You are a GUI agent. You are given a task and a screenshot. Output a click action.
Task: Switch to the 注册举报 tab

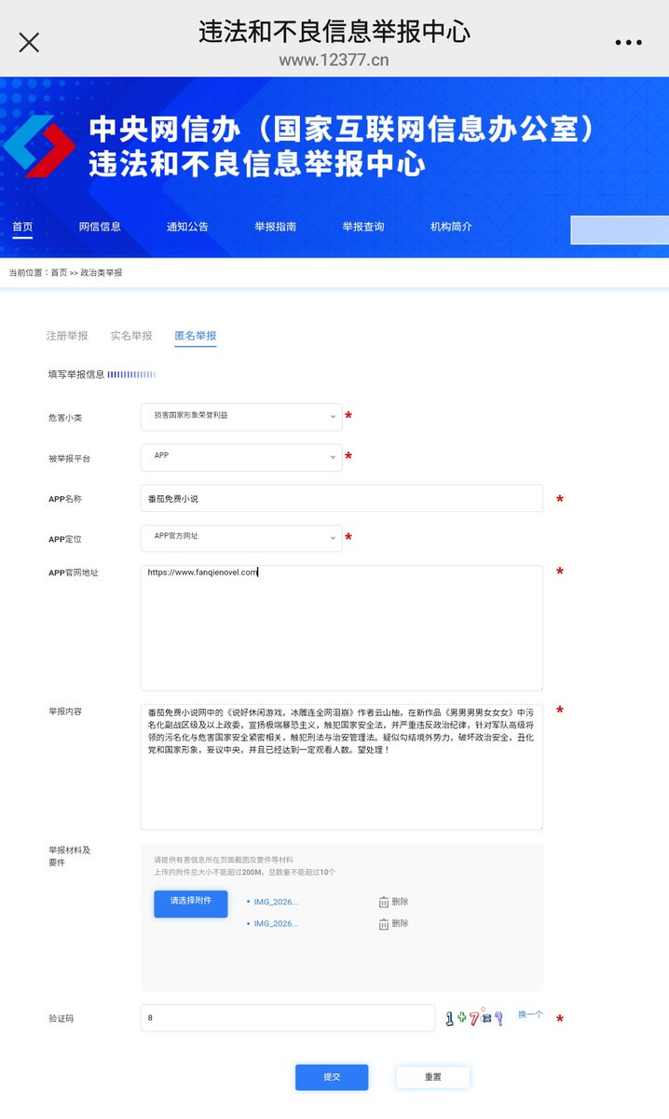pyautogui.click(x=67, y=336)
